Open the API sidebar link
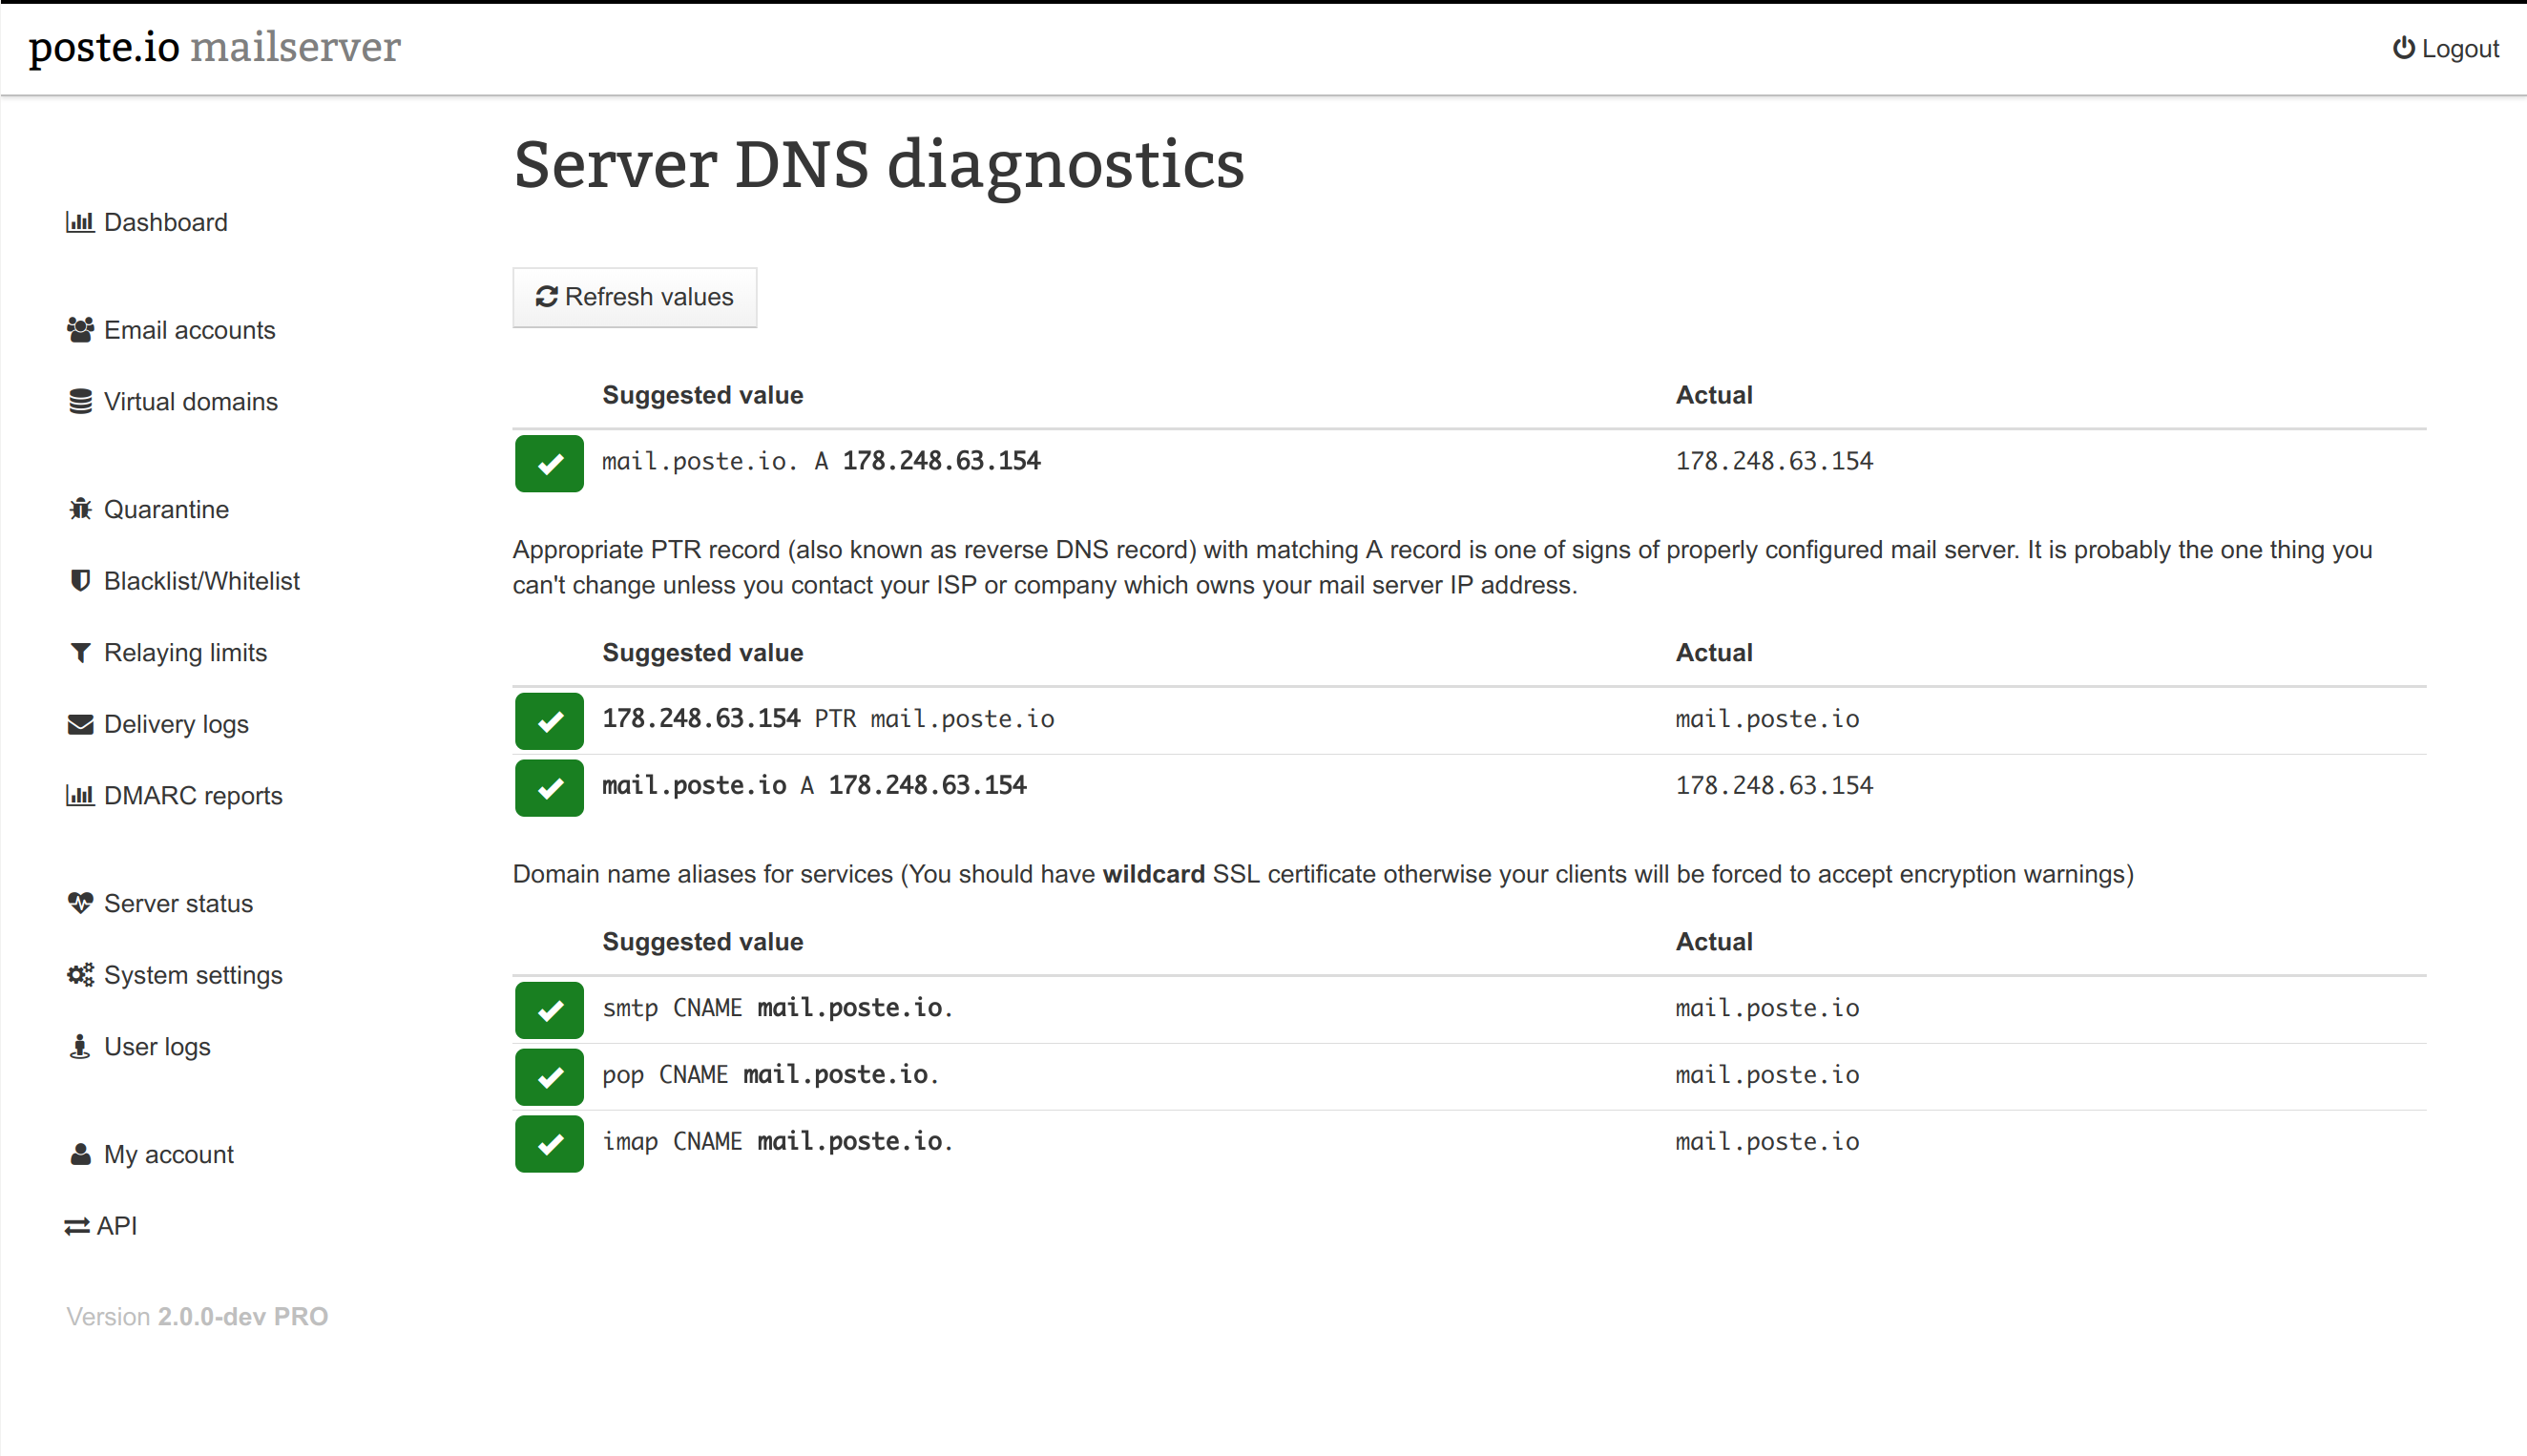 click(x=116, y=1226)
